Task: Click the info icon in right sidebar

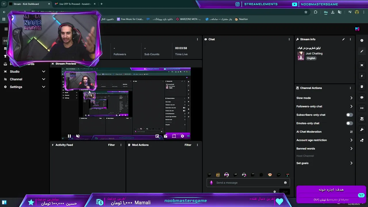Action: (362, 41)
